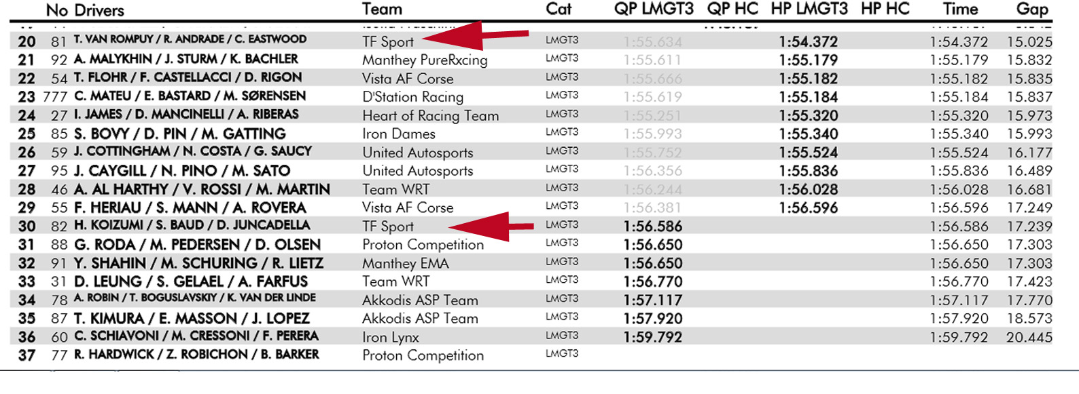Click the Hardwick / Robichon / Barker driver entry
The height and width of the screenshot is (394, 1079).
tap(196, 355)
